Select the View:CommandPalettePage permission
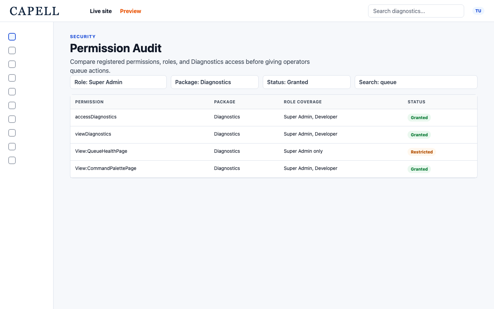 [x=106, y=168]
